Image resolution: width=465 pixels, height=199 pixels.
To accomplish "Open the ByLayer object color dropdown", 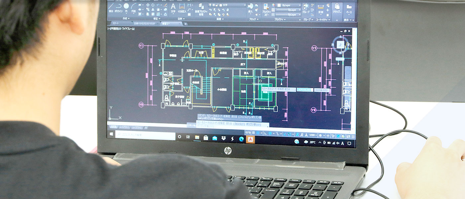I will tap(289, 6).
